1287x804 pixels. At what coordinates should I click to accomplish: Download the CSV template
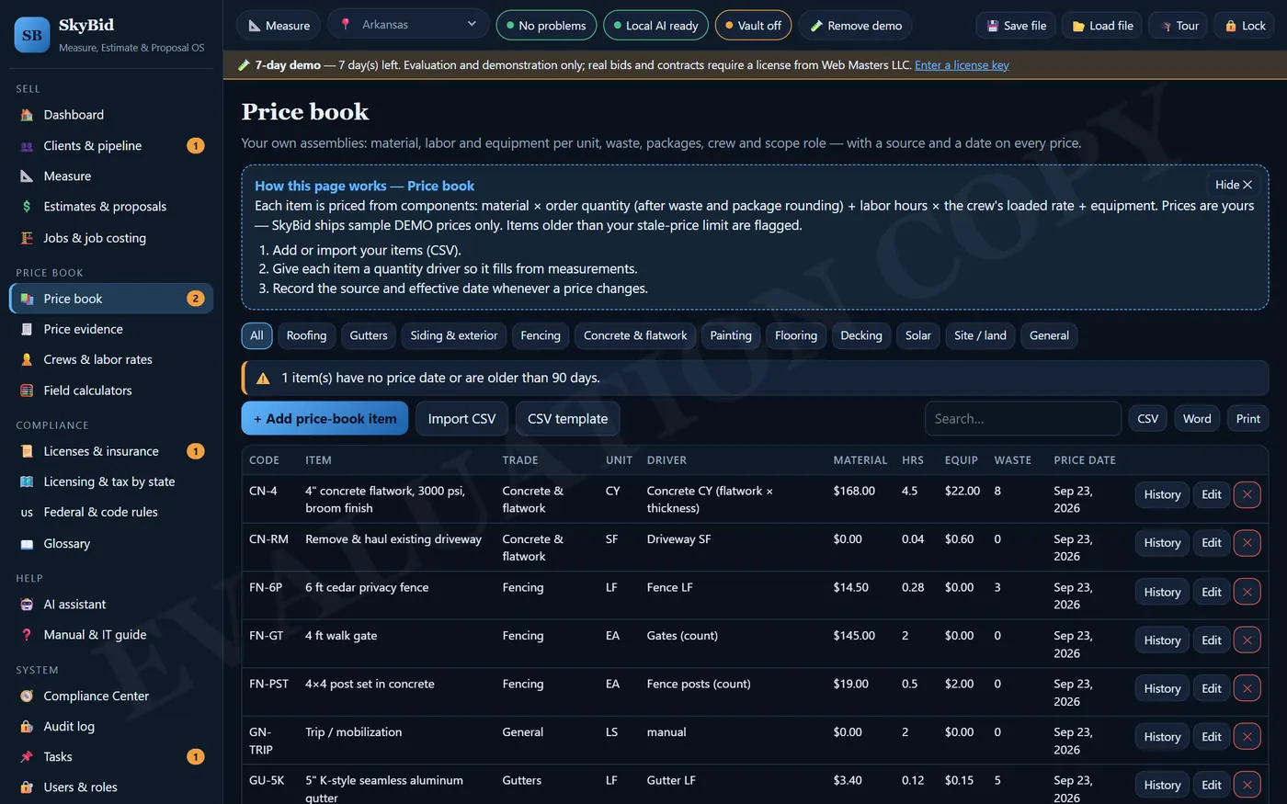click(567, 418)
